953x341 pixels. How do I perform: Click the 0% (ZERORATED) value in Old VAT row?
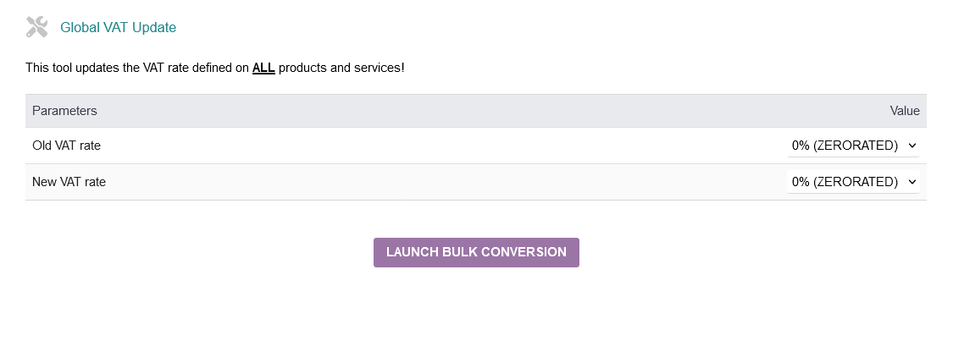845,146
